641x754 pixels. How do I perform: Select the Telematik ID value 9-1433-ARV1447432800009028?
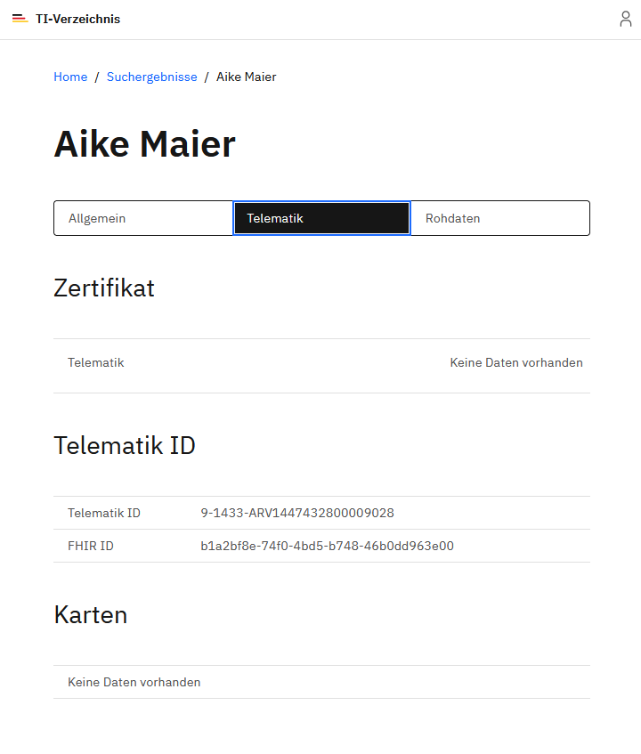297,513
